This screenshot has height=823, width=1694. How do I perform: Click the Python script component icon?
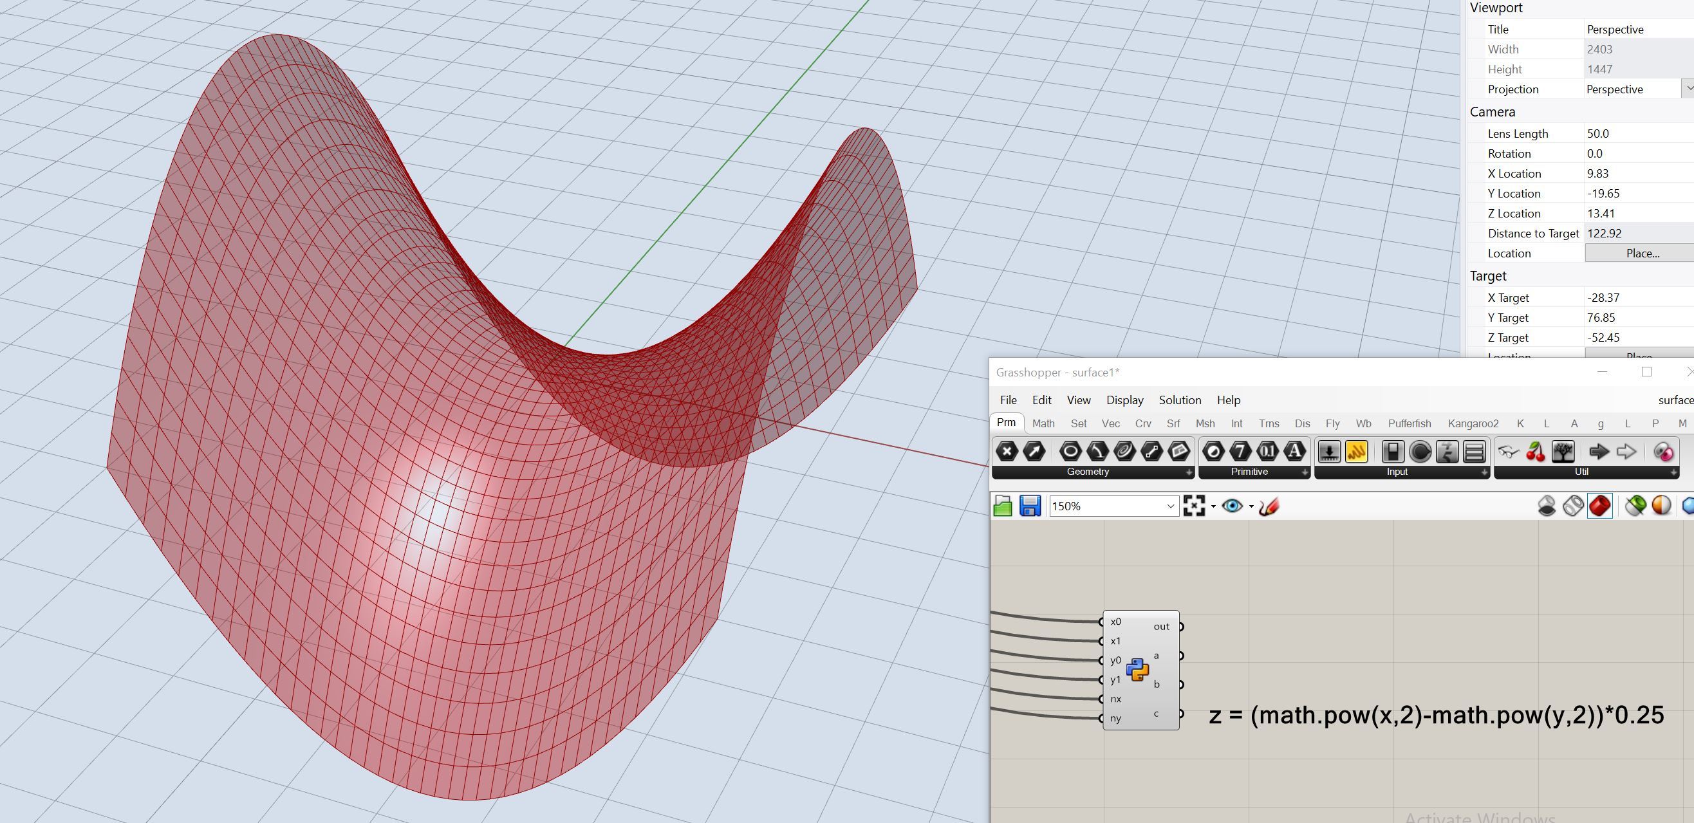[1138, 670]
